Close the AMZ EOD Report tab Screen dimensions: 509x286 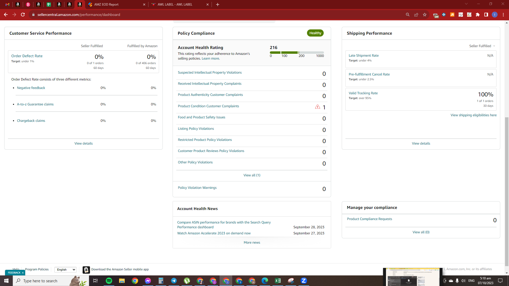[144, 5]
